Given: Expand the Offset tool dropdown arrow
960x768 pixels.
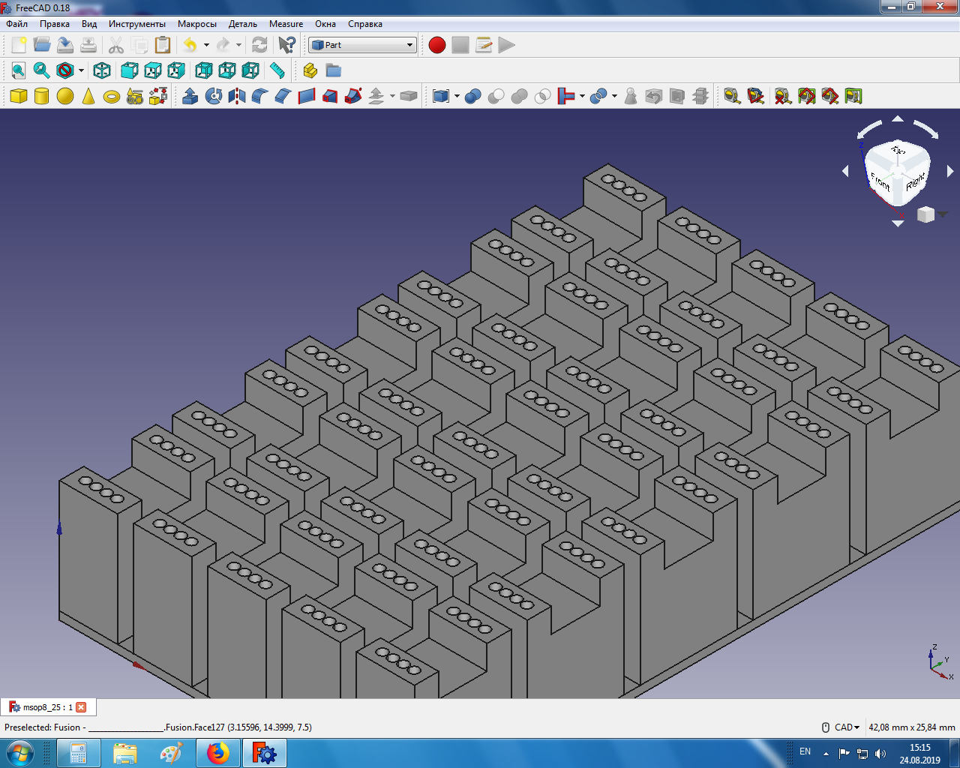Looking at the screenshot, I should pos(392,96).
